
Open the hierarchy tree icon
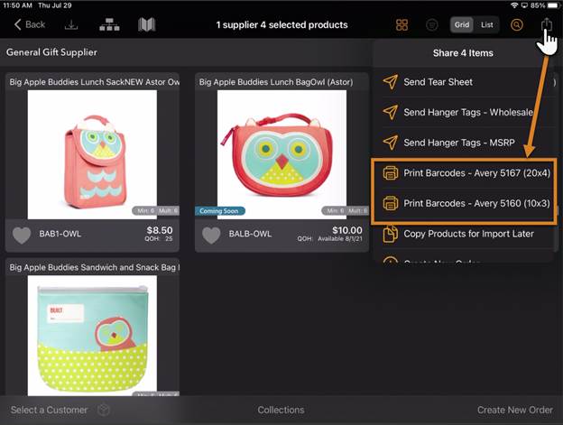pyautogui.click(x=109, y=24)
